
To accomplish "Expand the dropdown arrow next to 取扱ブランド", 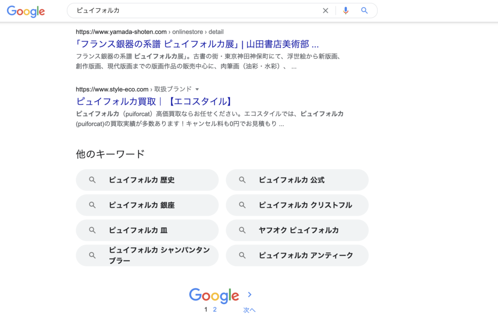I will point(197,89).
